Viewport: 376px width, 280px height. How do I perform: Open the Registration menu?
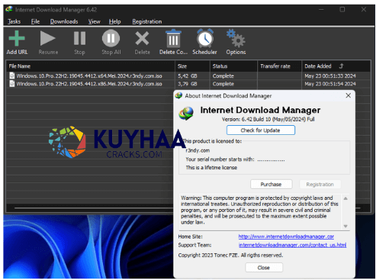coord(147,21)
